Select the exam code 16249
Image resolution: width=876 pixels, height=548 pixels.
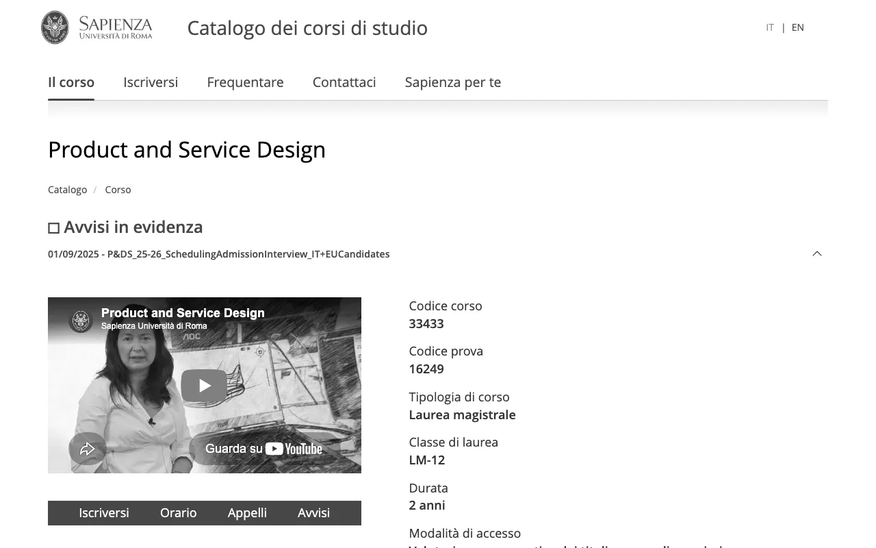426,369
